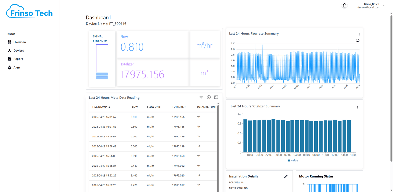Image resolution: width=393 pixels, height=192 pixels.
Task: Go to Overview in sidebar menu
Action: [x=20, y=42]
